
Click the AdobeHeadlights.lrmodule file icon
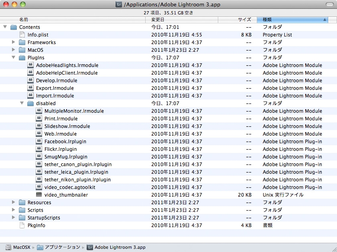pyautogui.click(x=30, y=65)
